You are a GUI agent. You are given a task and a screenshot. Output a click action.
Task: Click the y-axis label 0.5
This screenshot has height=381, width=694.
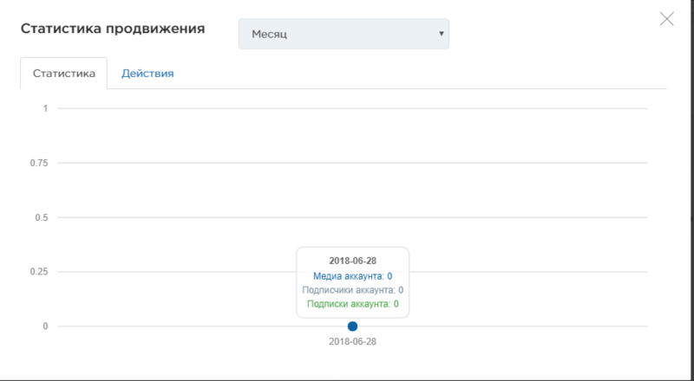pos(40,217)
